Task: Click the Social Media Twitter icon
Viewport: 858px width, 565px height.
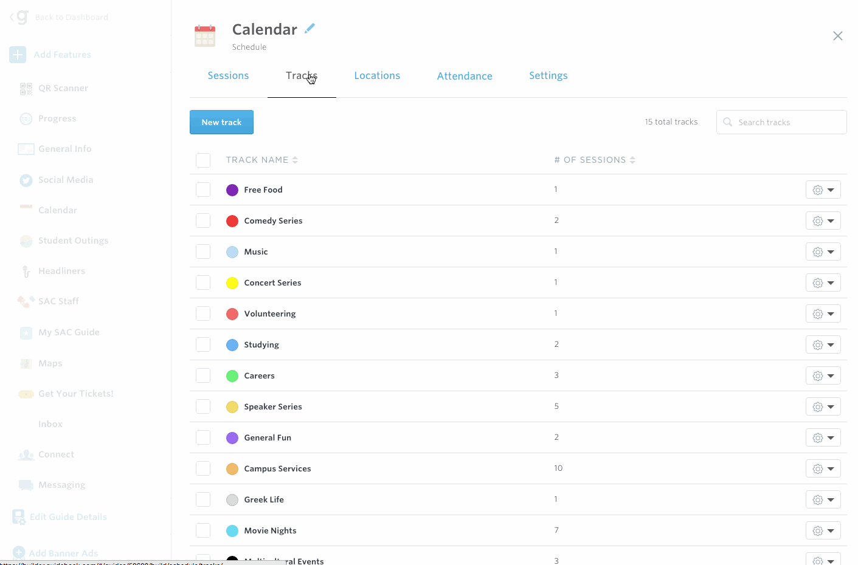Action: point(26,180)
